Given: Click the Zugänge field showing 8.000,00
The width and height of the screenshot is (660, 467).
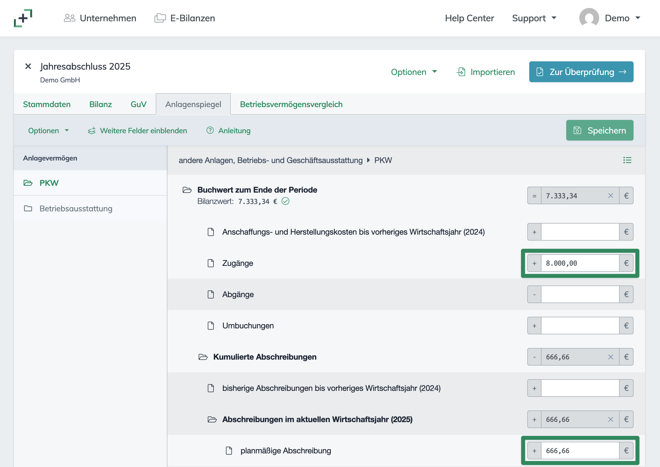Looking at the screenshot, I should (580, 263).
